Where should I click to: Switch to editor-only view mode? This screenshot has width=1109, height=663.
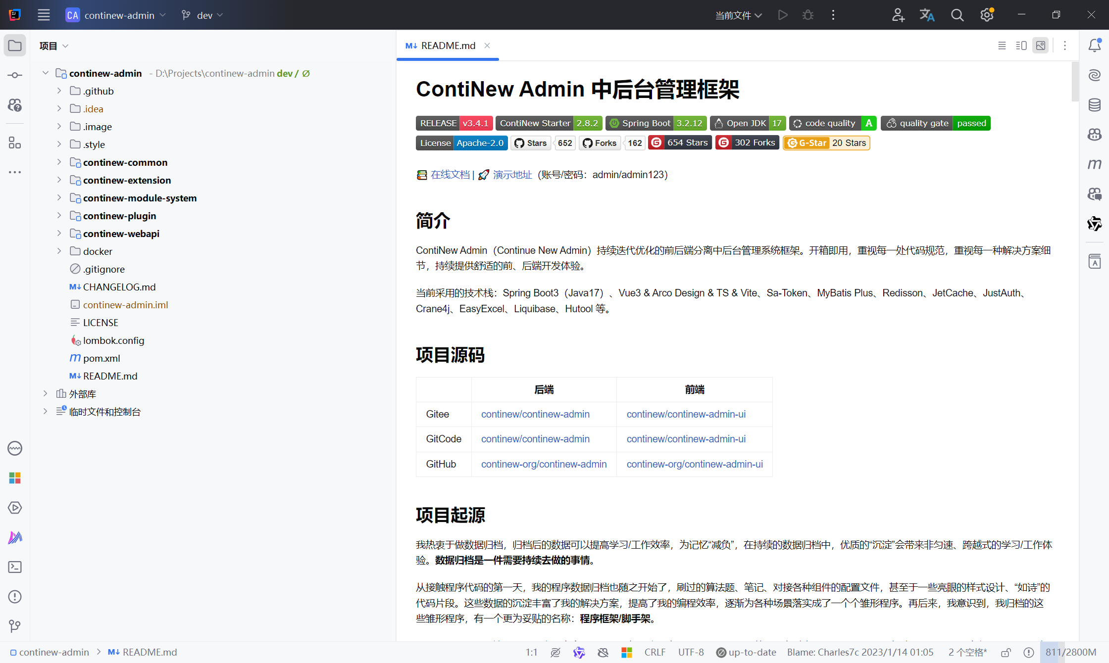point(1002,46)
